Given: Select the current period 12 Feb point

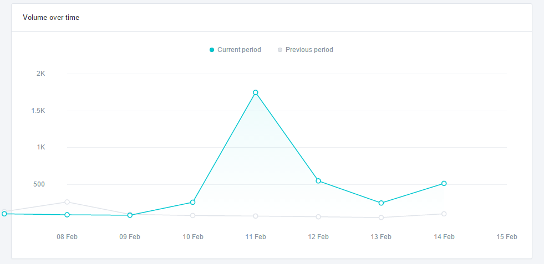Looking at the screenshot, I should pos(318,181).
